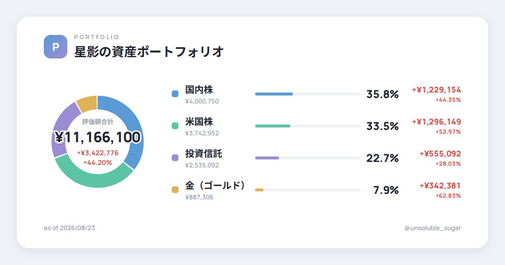The height and width of the screenshot is (265, 505).
Task: Click the 投資信託 value ¥2,535,092
Action: point(202,165)
